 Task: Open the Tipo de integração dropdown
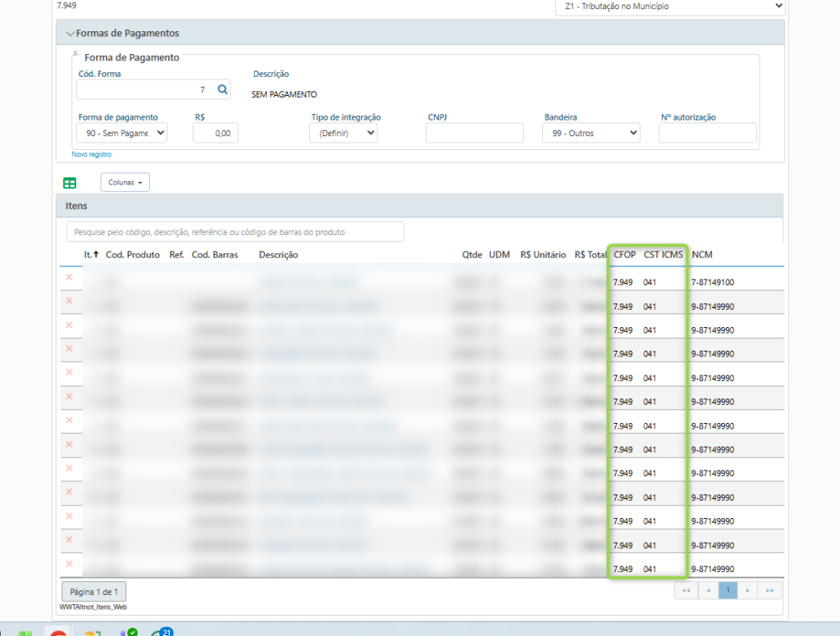[x=343, y=133]
